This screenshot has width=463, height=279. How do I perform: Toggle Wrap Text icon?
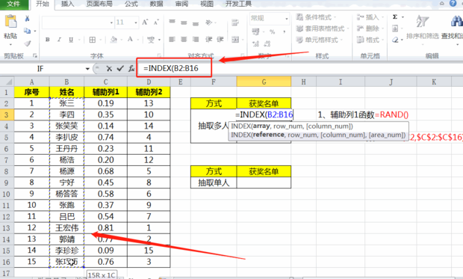(x=235, y=22)
